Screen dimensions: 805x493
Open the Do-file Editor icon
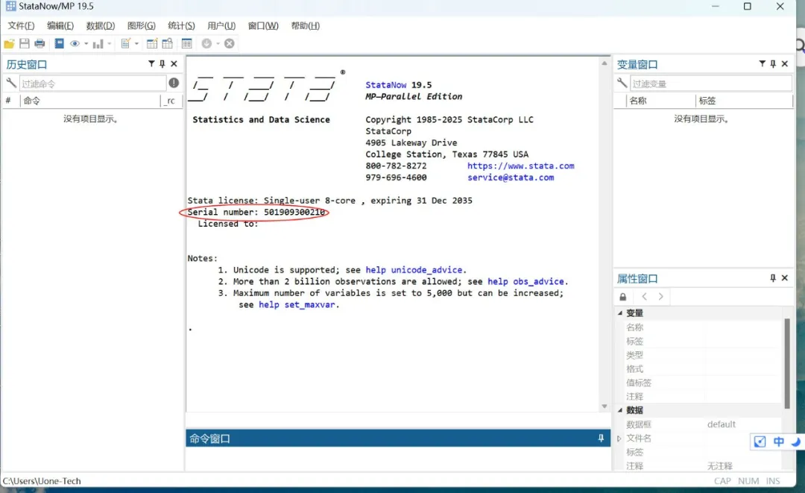tap(126, 44)
